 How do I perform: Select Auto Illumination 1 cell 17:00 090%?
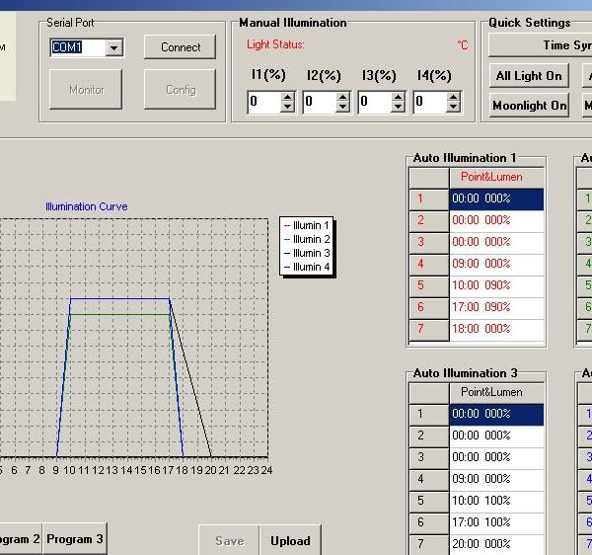[496, 307]
